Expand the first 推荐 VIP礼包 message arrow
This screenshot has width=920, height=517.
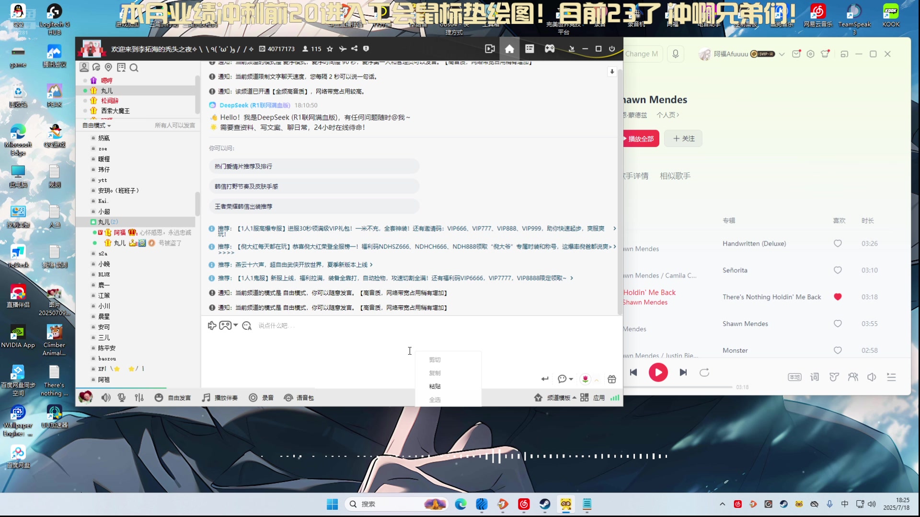point(615,229)
